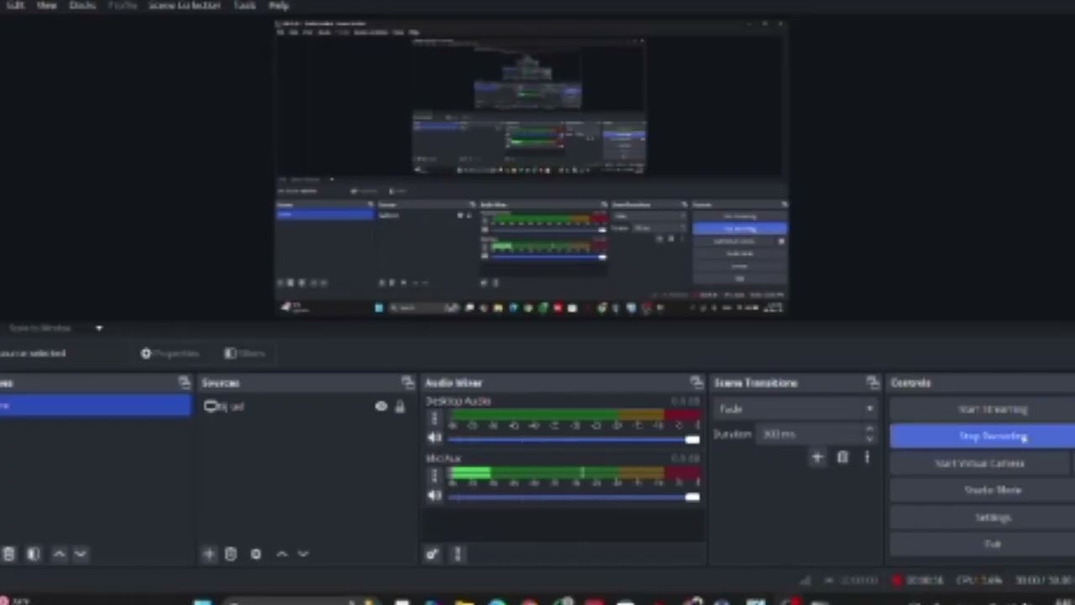Viewport: 1075px width, 605px height.
Task: Adjust Desktop Audio volume slider
Action: [x=574, y=439]
